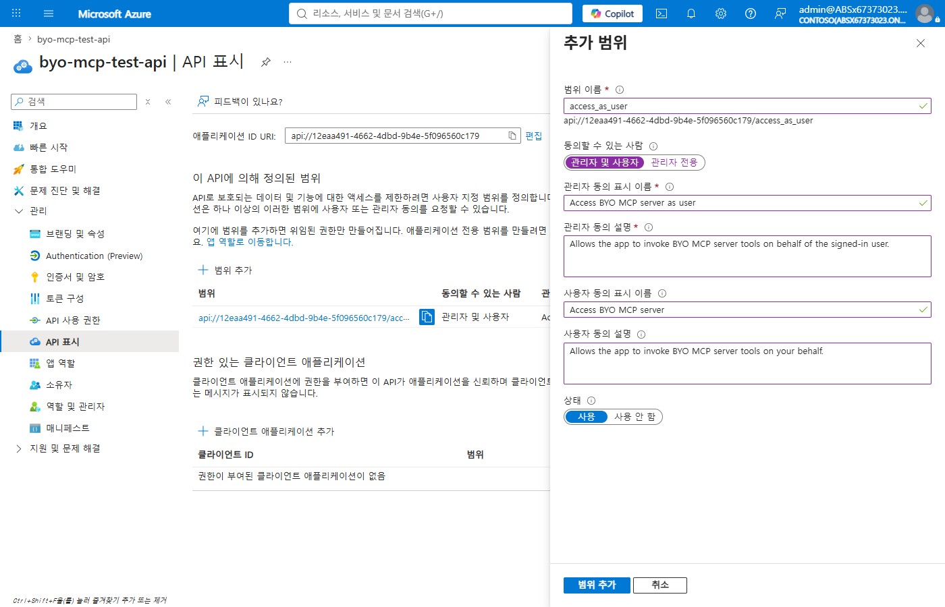
Task: Open the more options ellipsis by title
Action: (x=288, y=62)
